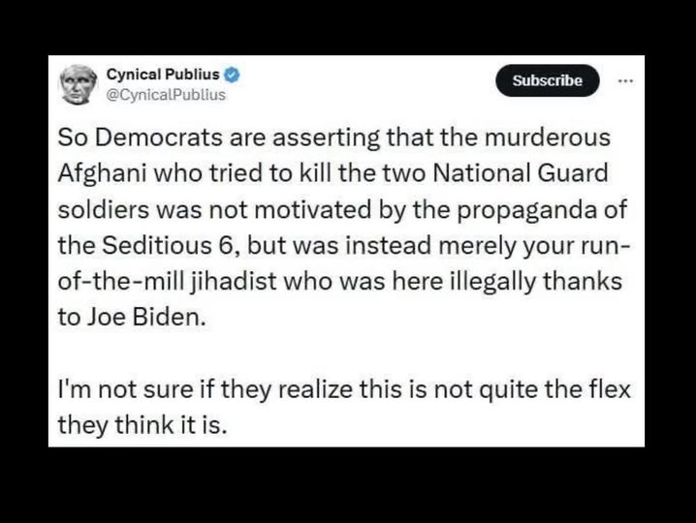Click the phrase "they think it is."
The width and height of the screenshot is (696, 523).
[142, 425]
